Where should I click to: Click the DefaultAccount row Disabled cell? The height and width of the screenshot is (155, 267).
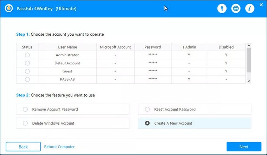226,63
